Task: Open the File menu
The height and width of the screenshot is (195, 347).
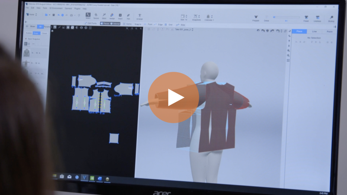Action: click(x=27, y=8)
